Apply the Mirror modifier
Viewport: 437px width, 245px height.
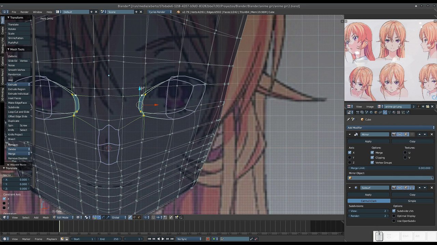coord(368,141)
